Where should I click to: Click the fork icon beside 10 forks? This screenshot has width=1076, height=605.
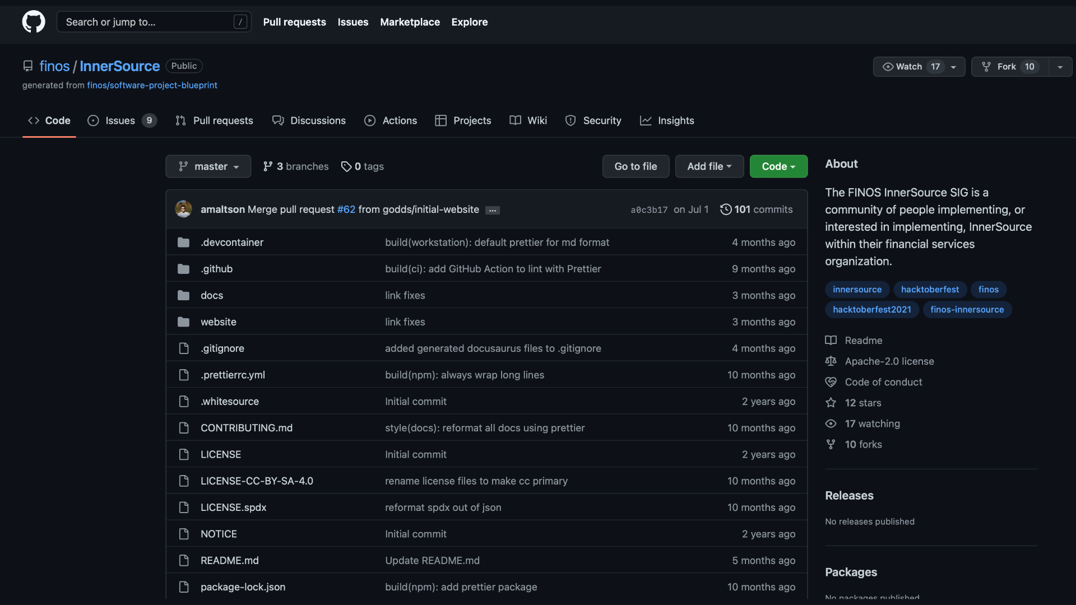(x=831, y=444)
